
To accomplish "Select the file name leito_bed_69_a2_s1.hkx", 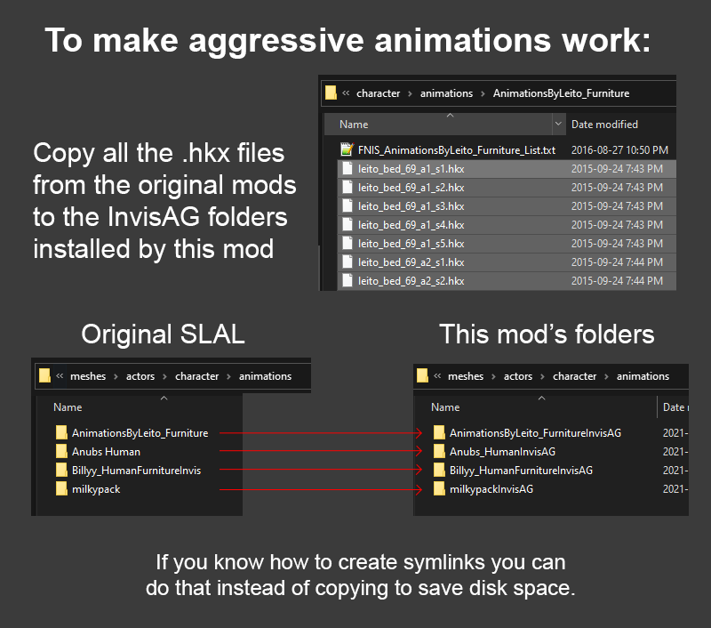I will [411, 262].
